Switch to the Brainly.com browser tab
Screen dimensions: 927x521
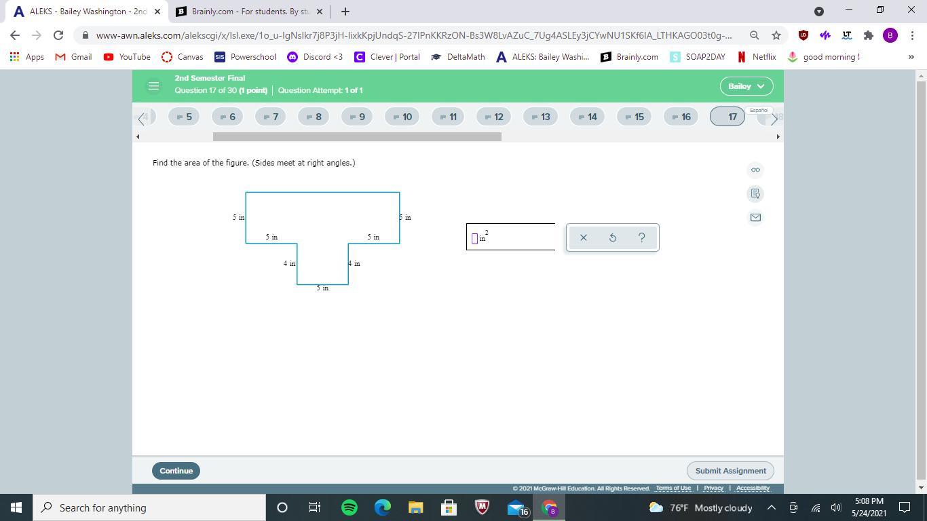click(x=248, y=12)
